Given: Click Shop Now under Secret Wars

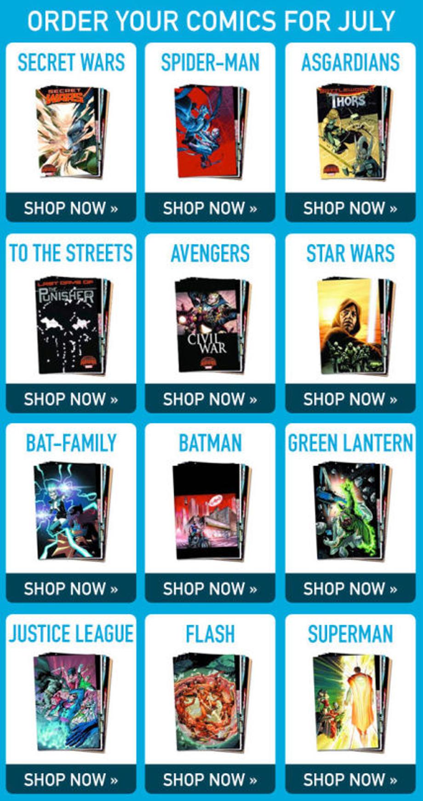Looking at the screenshot, I should pos(71,207).
